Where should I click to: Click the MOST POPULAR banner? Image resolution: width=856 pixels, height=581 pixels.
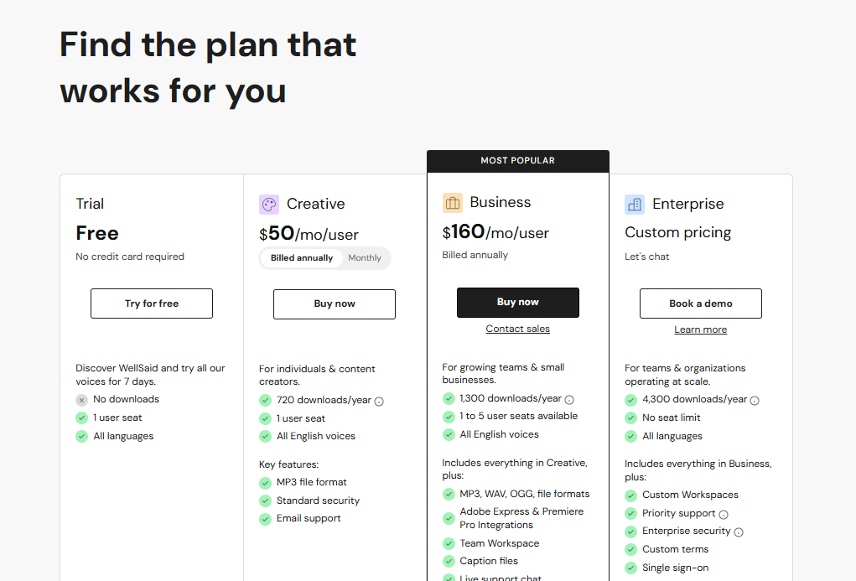pos(517,160)
